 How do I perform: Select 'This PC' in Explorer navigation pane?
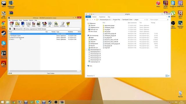94,36
